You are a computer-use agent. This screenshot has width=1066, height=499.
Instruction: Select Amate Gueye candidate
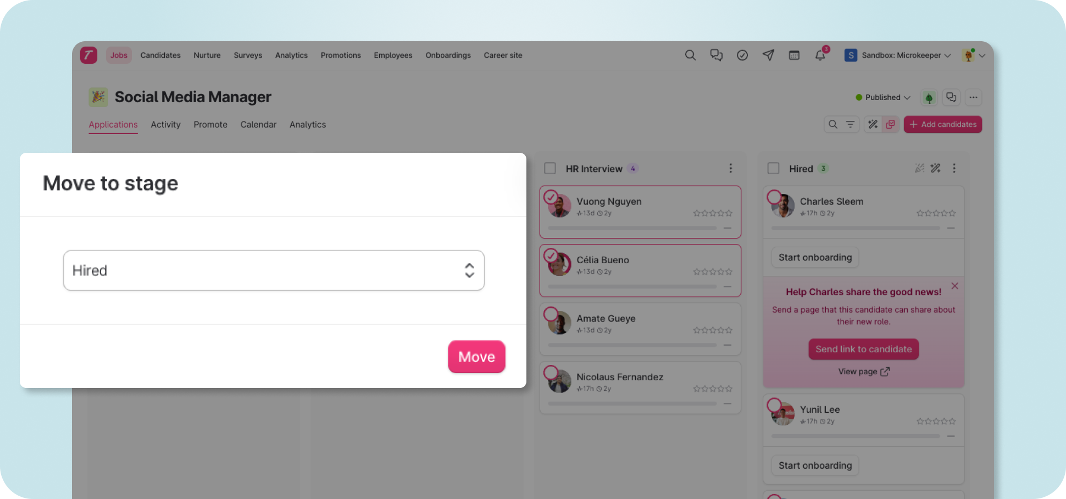[551, 314]
